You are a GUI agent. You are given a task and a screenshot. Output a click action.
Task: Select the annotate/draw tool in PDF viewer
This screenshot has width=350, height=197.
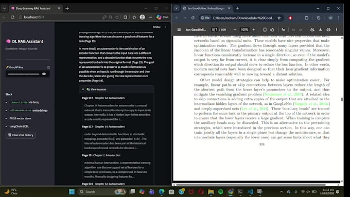[x=283, y=29]
